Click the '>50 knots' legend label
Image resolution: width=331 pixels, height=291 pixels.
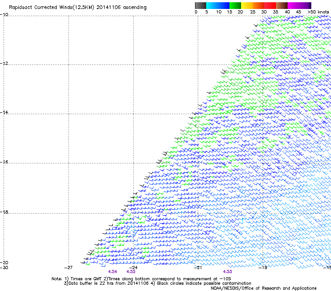(318, 12)
